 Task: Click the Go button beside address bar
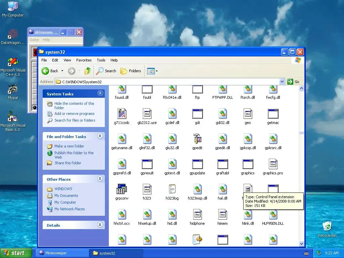[x=293, y=82]
